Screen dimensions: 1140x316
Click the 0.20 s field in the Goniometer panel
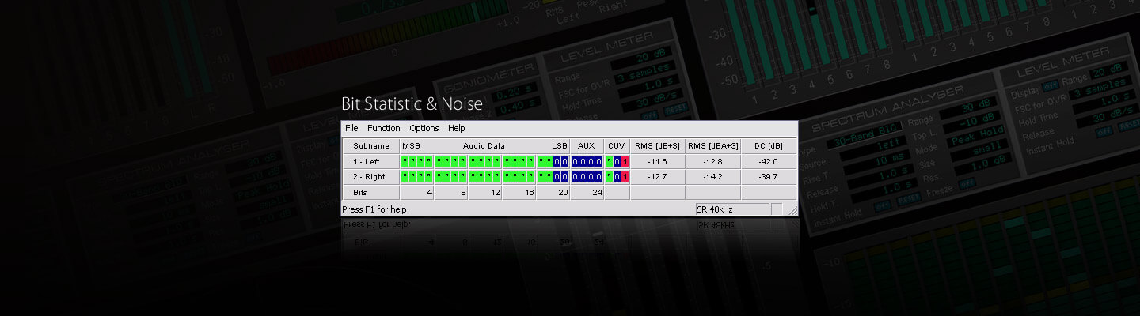(x=515, y=92)
